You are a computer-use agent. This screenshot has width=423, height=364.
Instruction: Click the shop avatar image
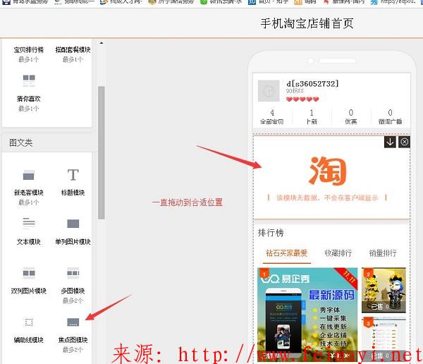coord(269,90)
